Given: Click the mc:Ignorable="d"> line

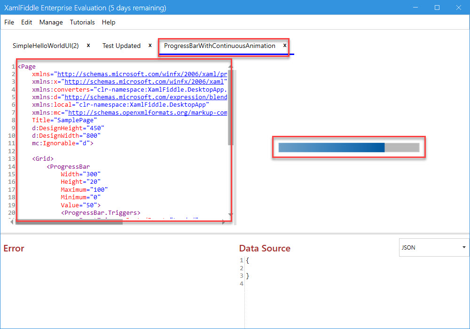Looking at the screenshot, I should pyautogui.click(x=63, y=143).
